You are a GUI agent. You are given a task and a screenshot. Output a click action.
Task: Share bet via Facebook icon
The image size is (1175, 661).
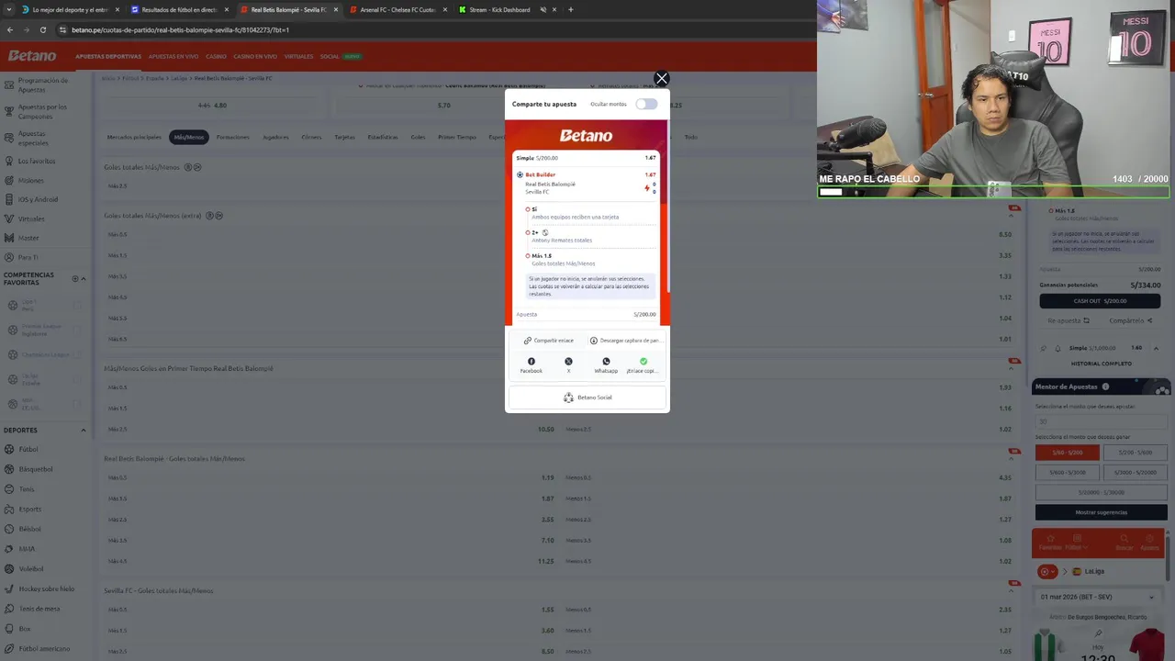(532, 362)
